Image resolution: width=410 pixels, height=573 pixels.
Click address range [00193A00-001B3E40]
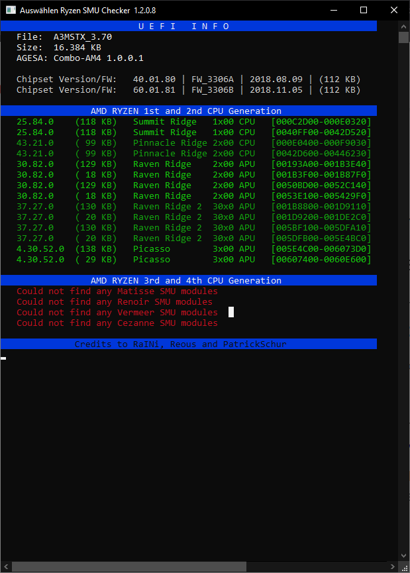[321, 164]
